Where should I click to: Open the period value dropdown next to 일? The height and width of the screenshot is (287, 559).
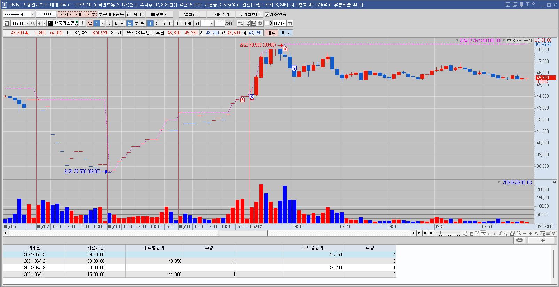click(102, 23)
